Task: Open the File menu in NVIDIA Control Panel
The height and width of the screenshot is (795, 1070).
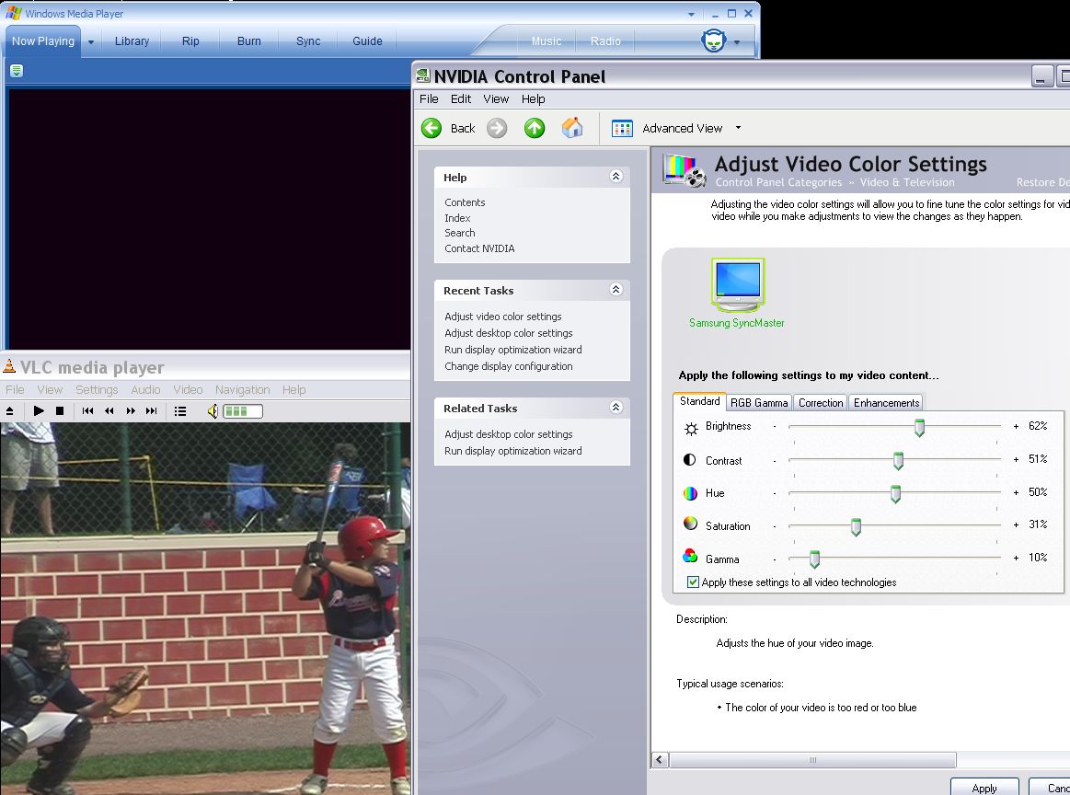Action: (429, 99)
